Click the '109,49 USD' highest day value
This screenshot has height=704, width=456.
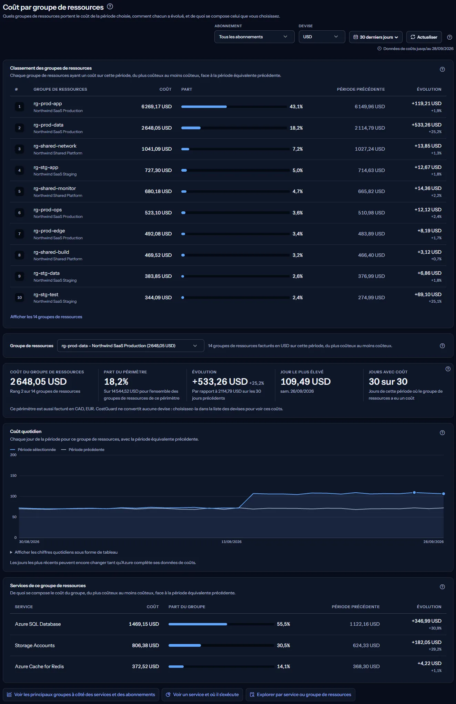(305, 382)
